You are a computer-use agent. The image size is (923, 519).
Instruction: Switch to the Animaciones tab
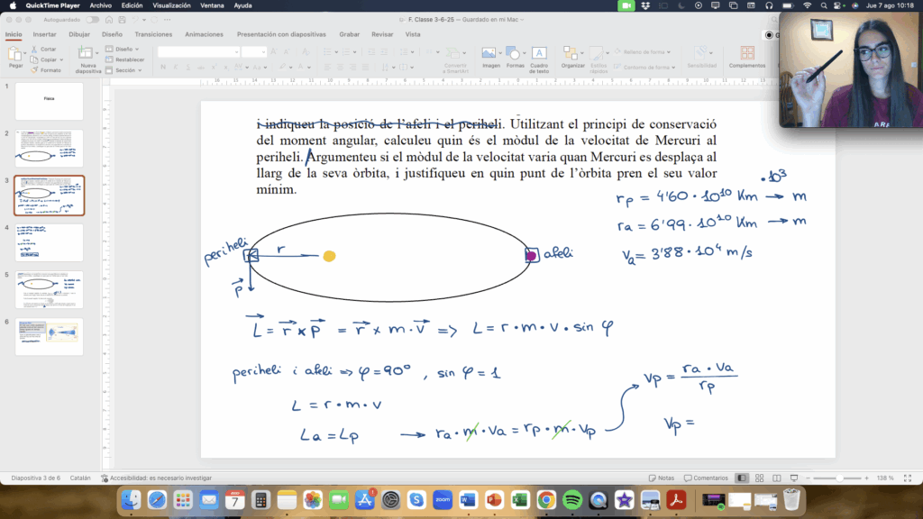pos(205,34)
